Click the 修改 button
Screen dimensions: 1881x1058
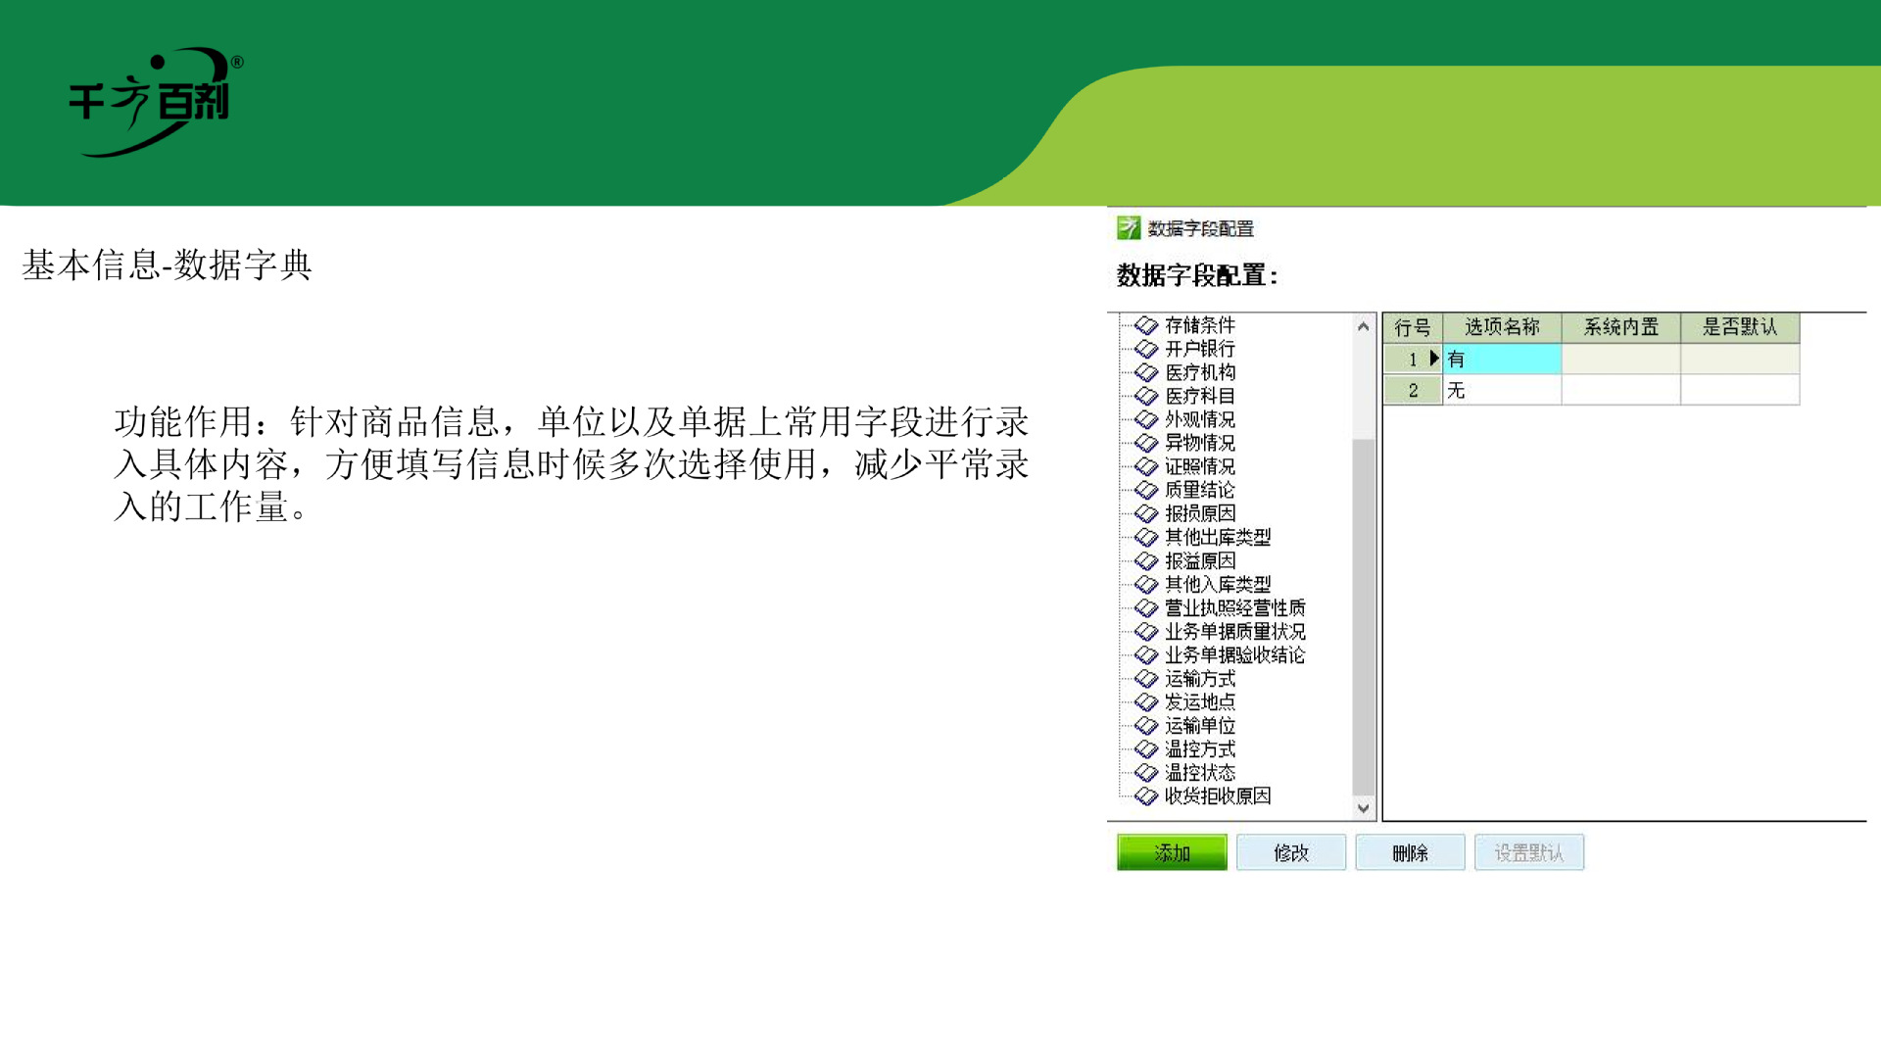tap(1290, 852)
